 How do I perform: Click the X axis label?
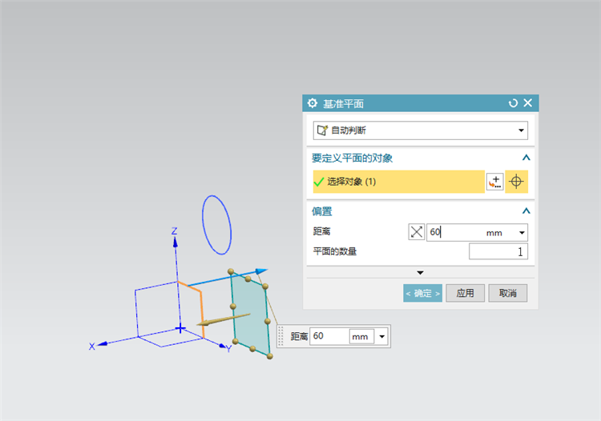91,347
